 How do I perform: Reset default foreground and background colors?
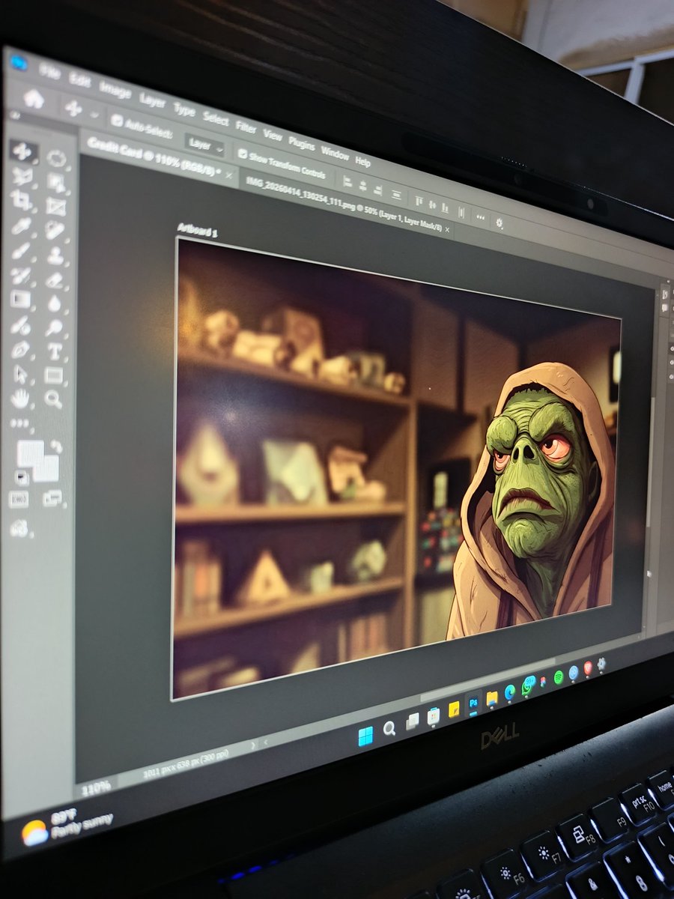20,477
